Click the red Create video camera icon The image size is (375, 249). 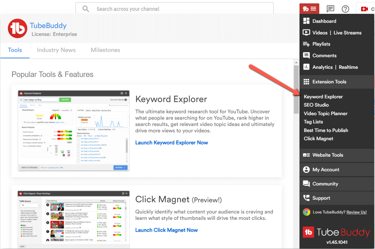coord(365,9)
